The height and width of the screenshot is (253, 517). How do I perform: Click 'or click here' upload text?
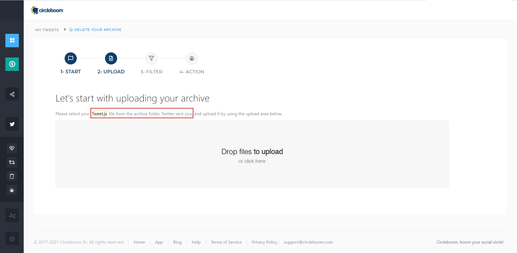click(252, 161)
